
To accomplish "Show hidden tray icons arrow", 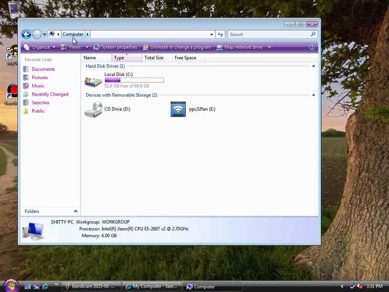I will [342, 286].
